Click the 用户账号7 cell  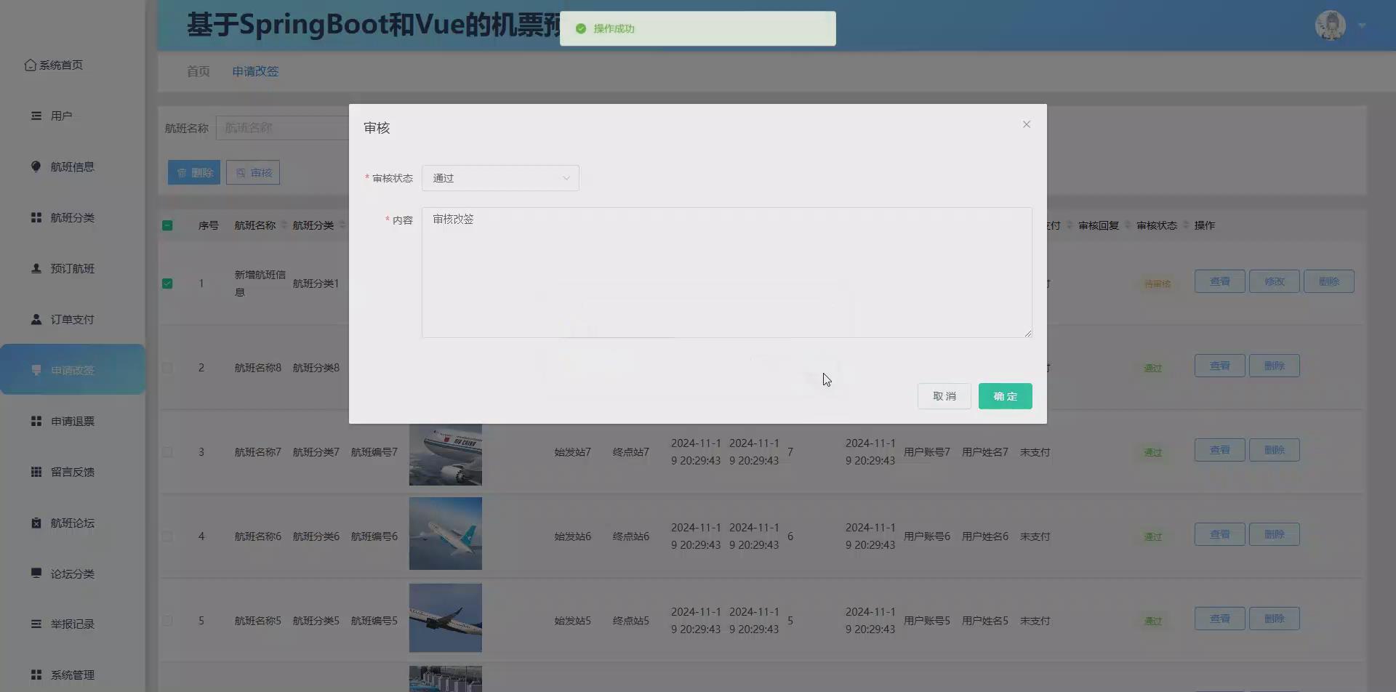click(927, 452)
